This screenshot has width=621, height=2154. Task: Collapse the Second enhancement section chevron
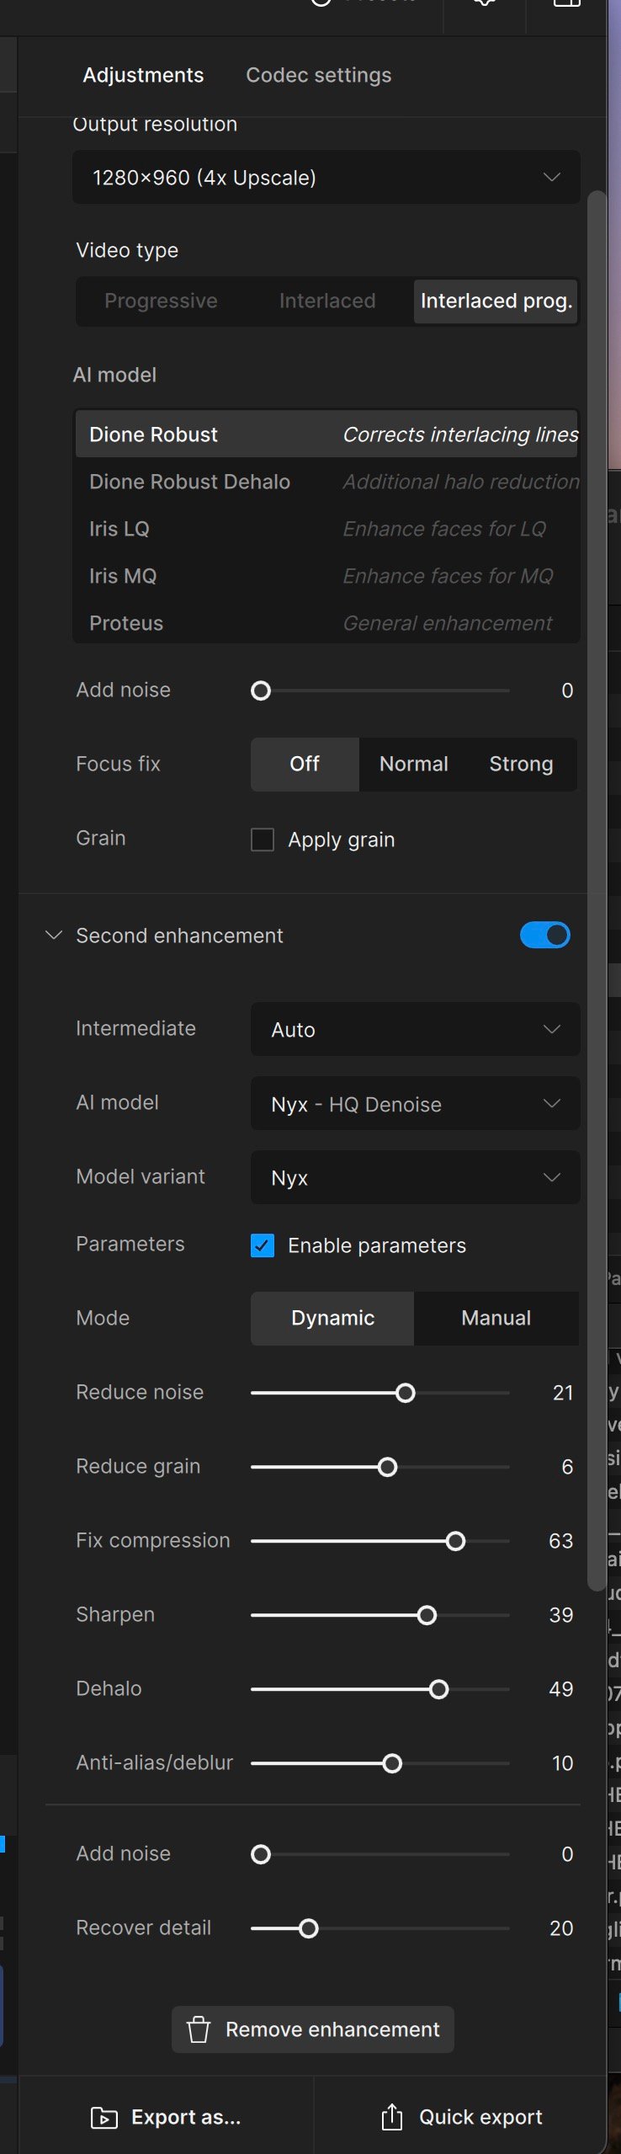[x=54, y=936]
